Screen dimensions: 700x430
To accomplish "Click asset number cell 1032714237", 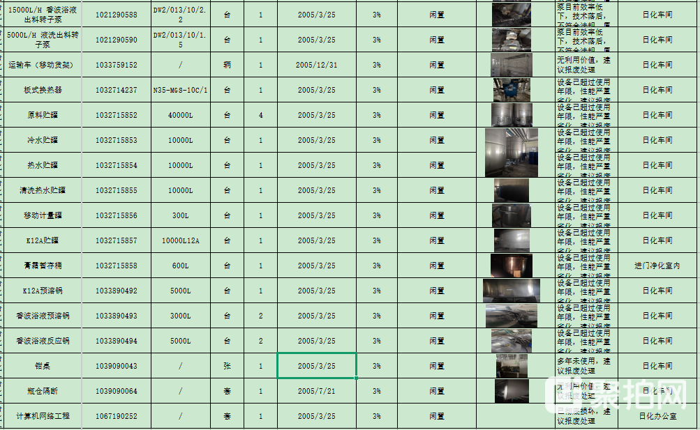I will 116,90.
